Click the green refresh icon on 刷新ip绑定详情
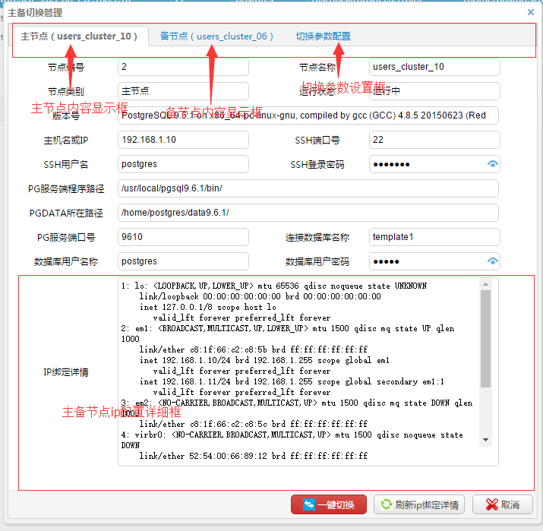 387,504
